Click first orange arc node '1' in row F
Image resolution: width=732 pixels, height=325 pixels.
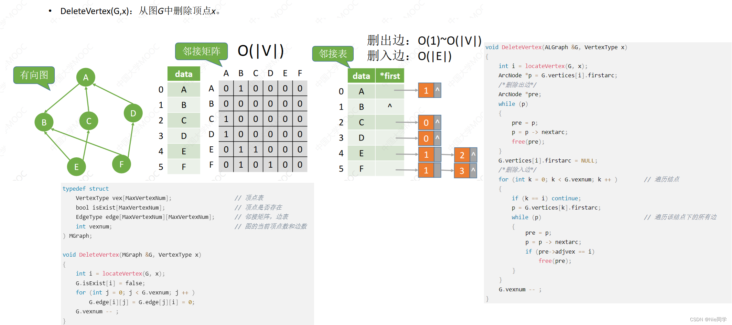[426, 170]
